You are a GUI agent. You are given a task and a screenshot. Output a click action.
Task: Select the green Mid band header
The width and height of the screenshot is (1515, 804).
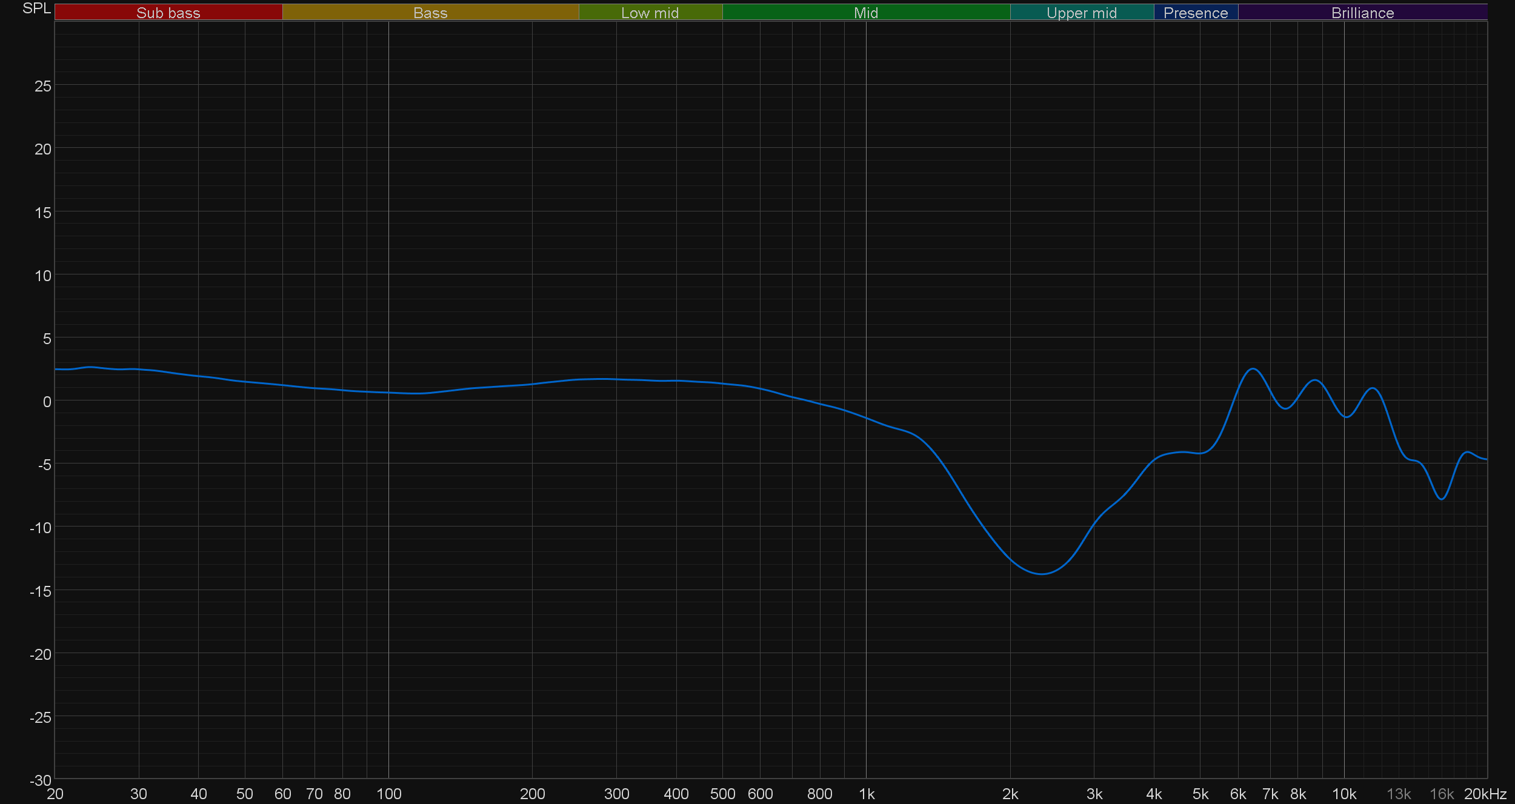click(866, 12)
